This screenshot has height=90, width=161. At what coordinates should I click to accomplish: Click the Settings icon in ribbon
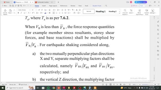point(152,10)
